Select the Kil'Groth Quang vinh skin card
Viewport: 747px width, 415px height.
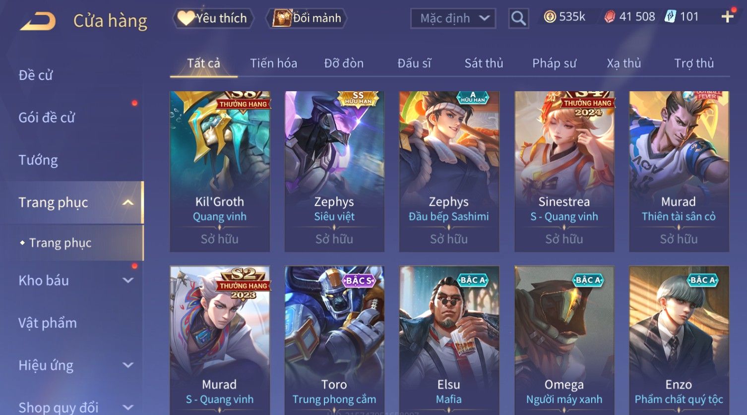[x=220, y=171]
